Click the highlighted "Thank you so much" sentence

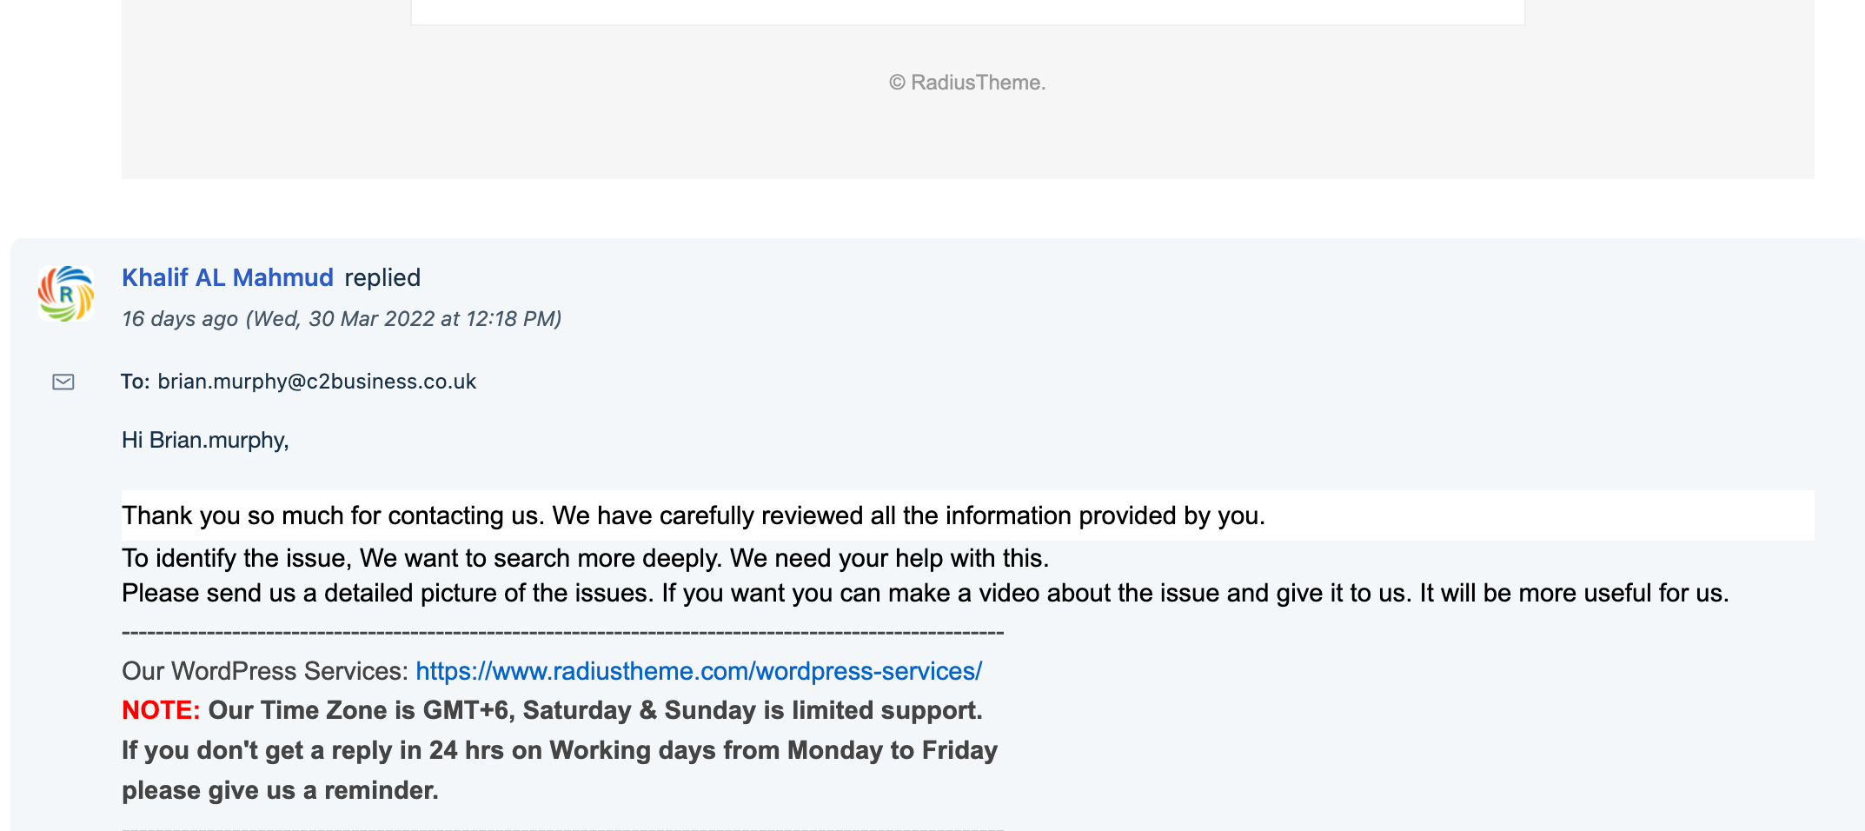[694, 515]
